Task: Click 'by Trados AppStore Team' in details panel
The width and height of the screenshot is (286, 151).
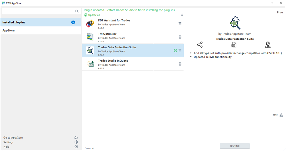Action: tap(235, 34)
